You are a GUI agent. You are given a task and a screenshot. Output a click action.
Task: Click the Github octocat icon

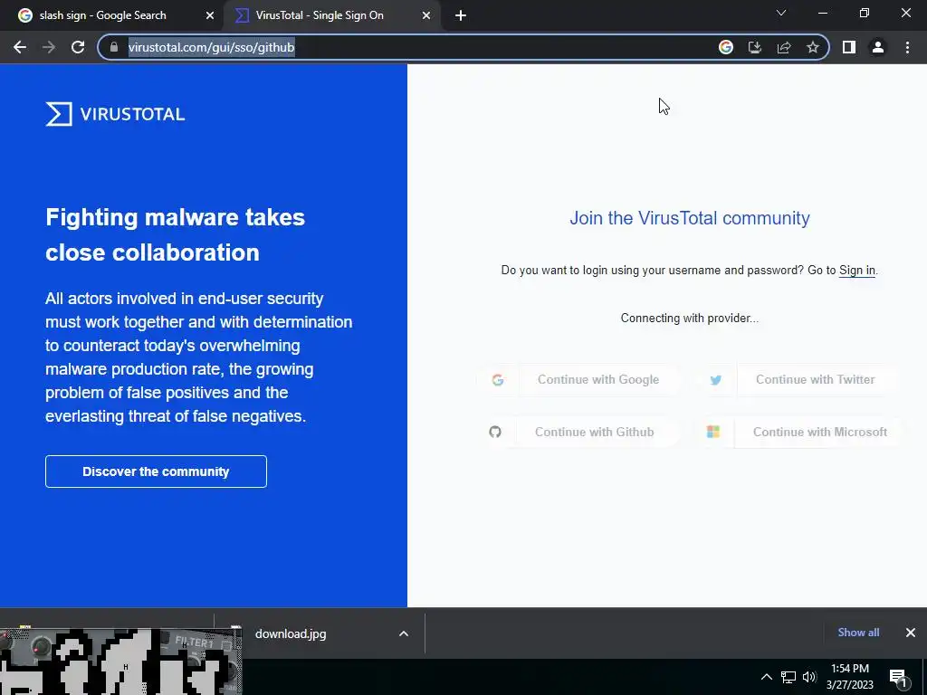click(x=495, y=432)
